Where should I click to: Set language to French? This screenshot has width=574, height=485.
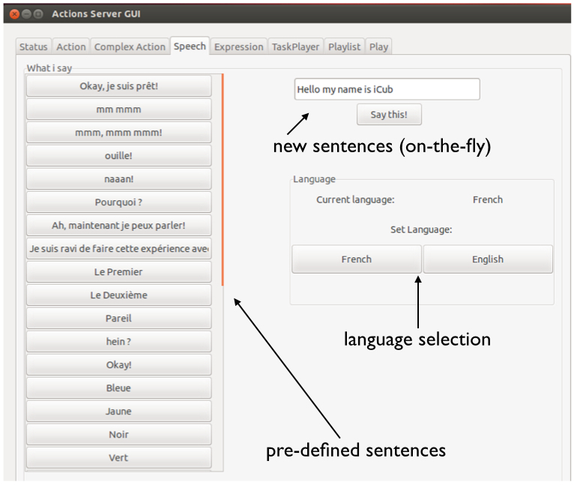[356, 259]
